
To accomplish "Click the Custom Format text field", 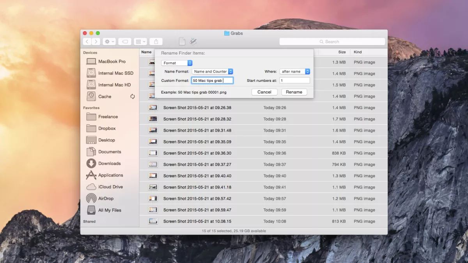I will 212,80.
